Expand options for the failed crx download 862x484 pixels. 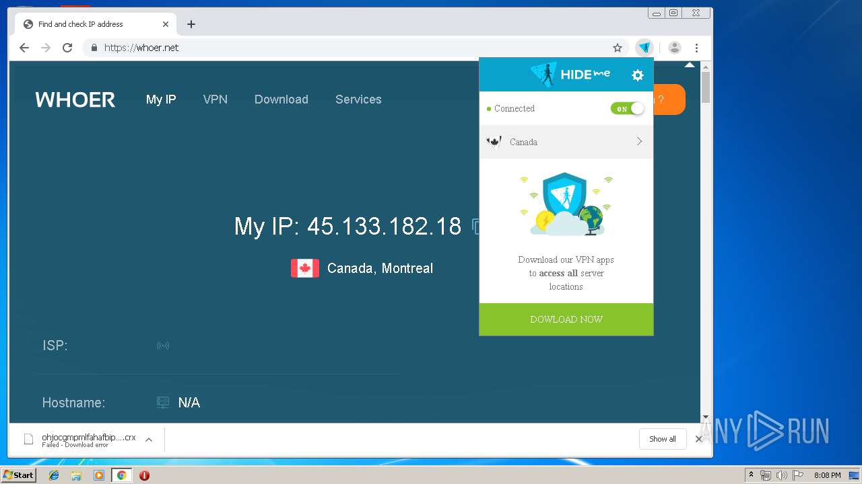pyautogui.click(x=149, y=440)
